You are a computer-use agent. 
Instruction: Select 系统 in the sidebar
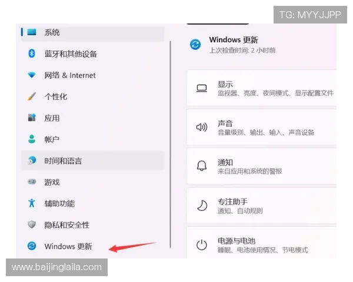pyautogui.click(x=93, y=33)
